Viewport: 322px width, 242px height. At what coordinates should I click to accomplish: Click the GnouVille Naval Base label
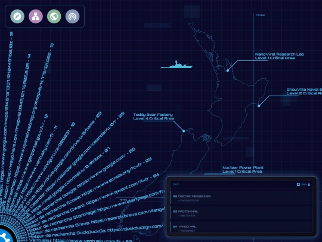304,91
